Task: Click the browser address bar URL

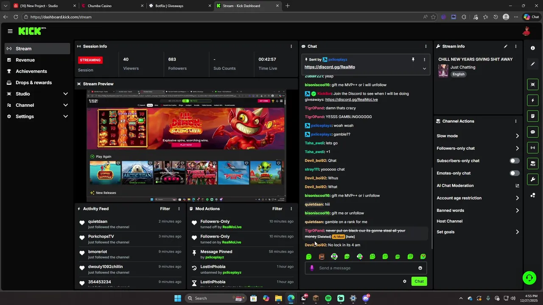Action: [61, 17]
